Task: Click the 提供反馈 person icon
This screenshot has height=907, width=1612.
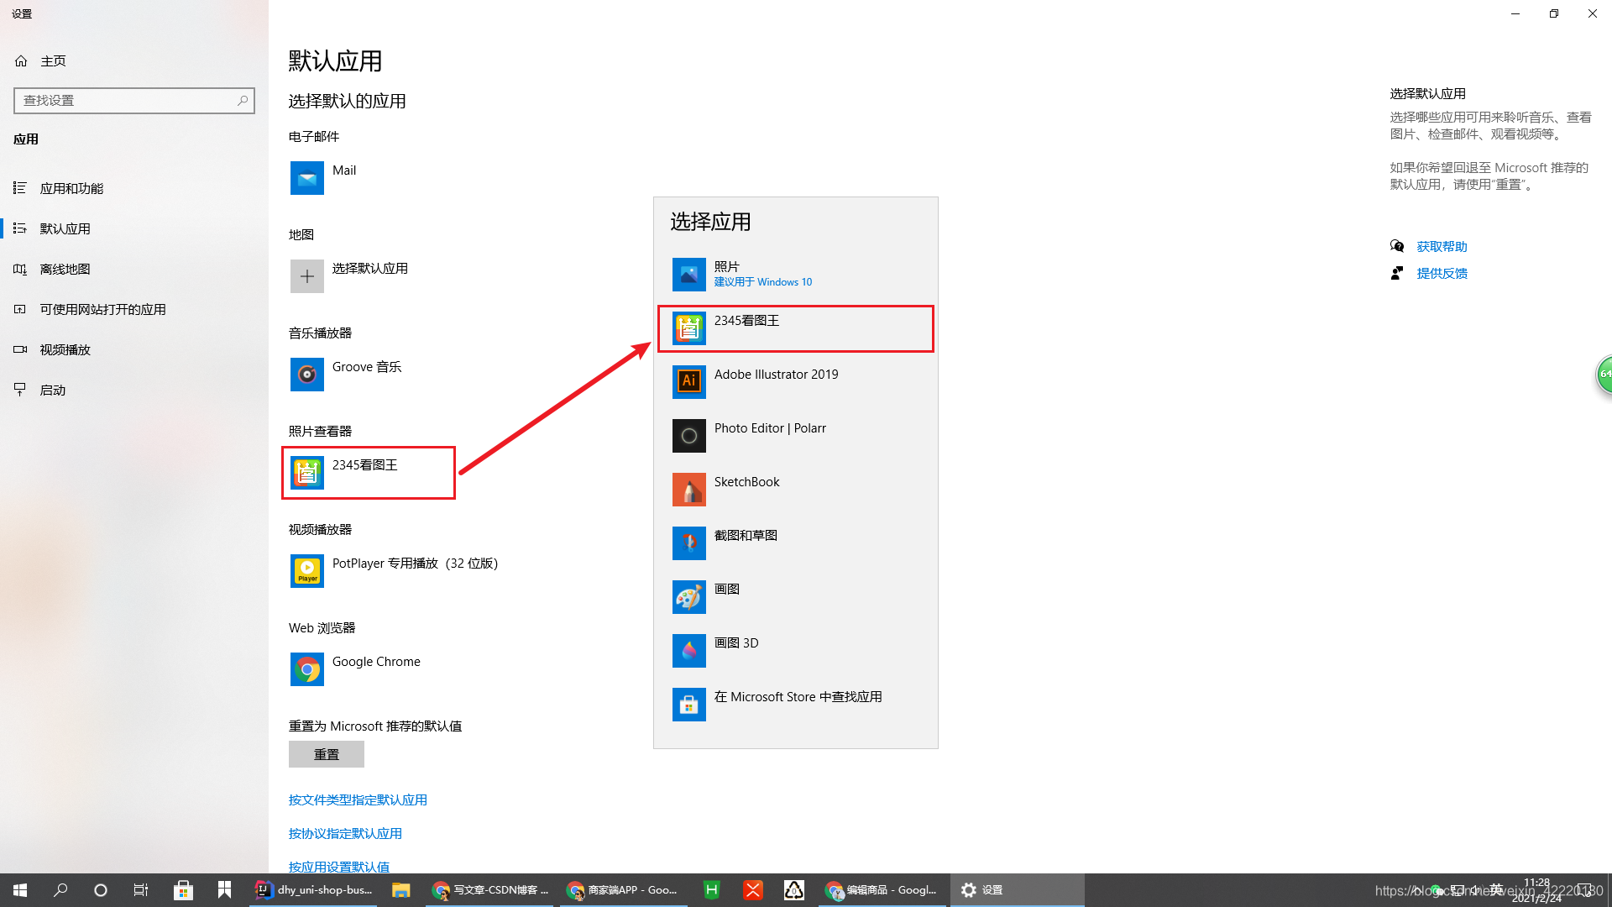Action: pyautogui.click(x=1397, y=273)
